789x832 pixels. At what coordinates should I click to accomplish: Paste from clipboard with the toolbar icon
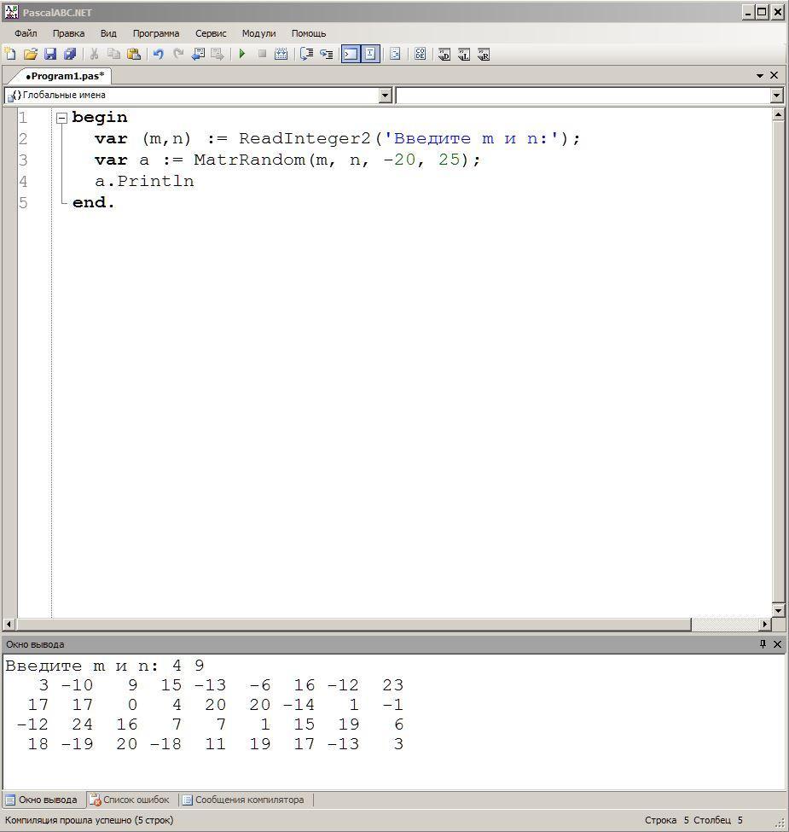134,54
